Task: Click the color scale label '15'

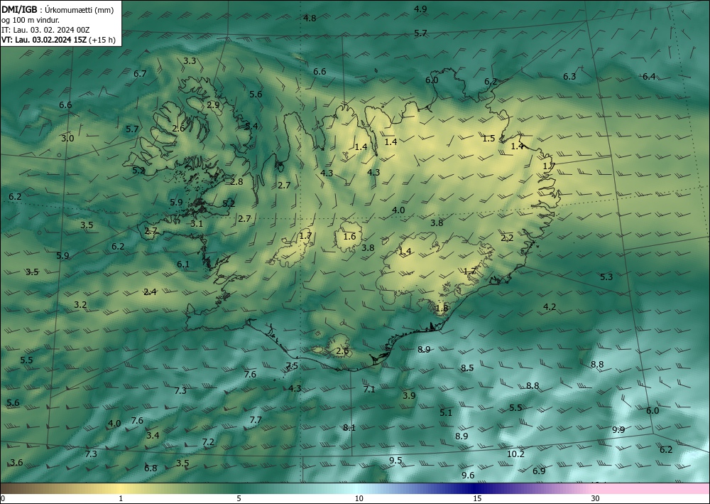Action: tap(477, 498)
